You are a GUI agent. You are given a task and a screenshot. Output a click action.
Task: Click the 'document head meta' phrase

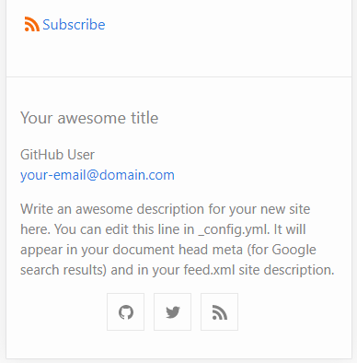click(x=178, y=250)
